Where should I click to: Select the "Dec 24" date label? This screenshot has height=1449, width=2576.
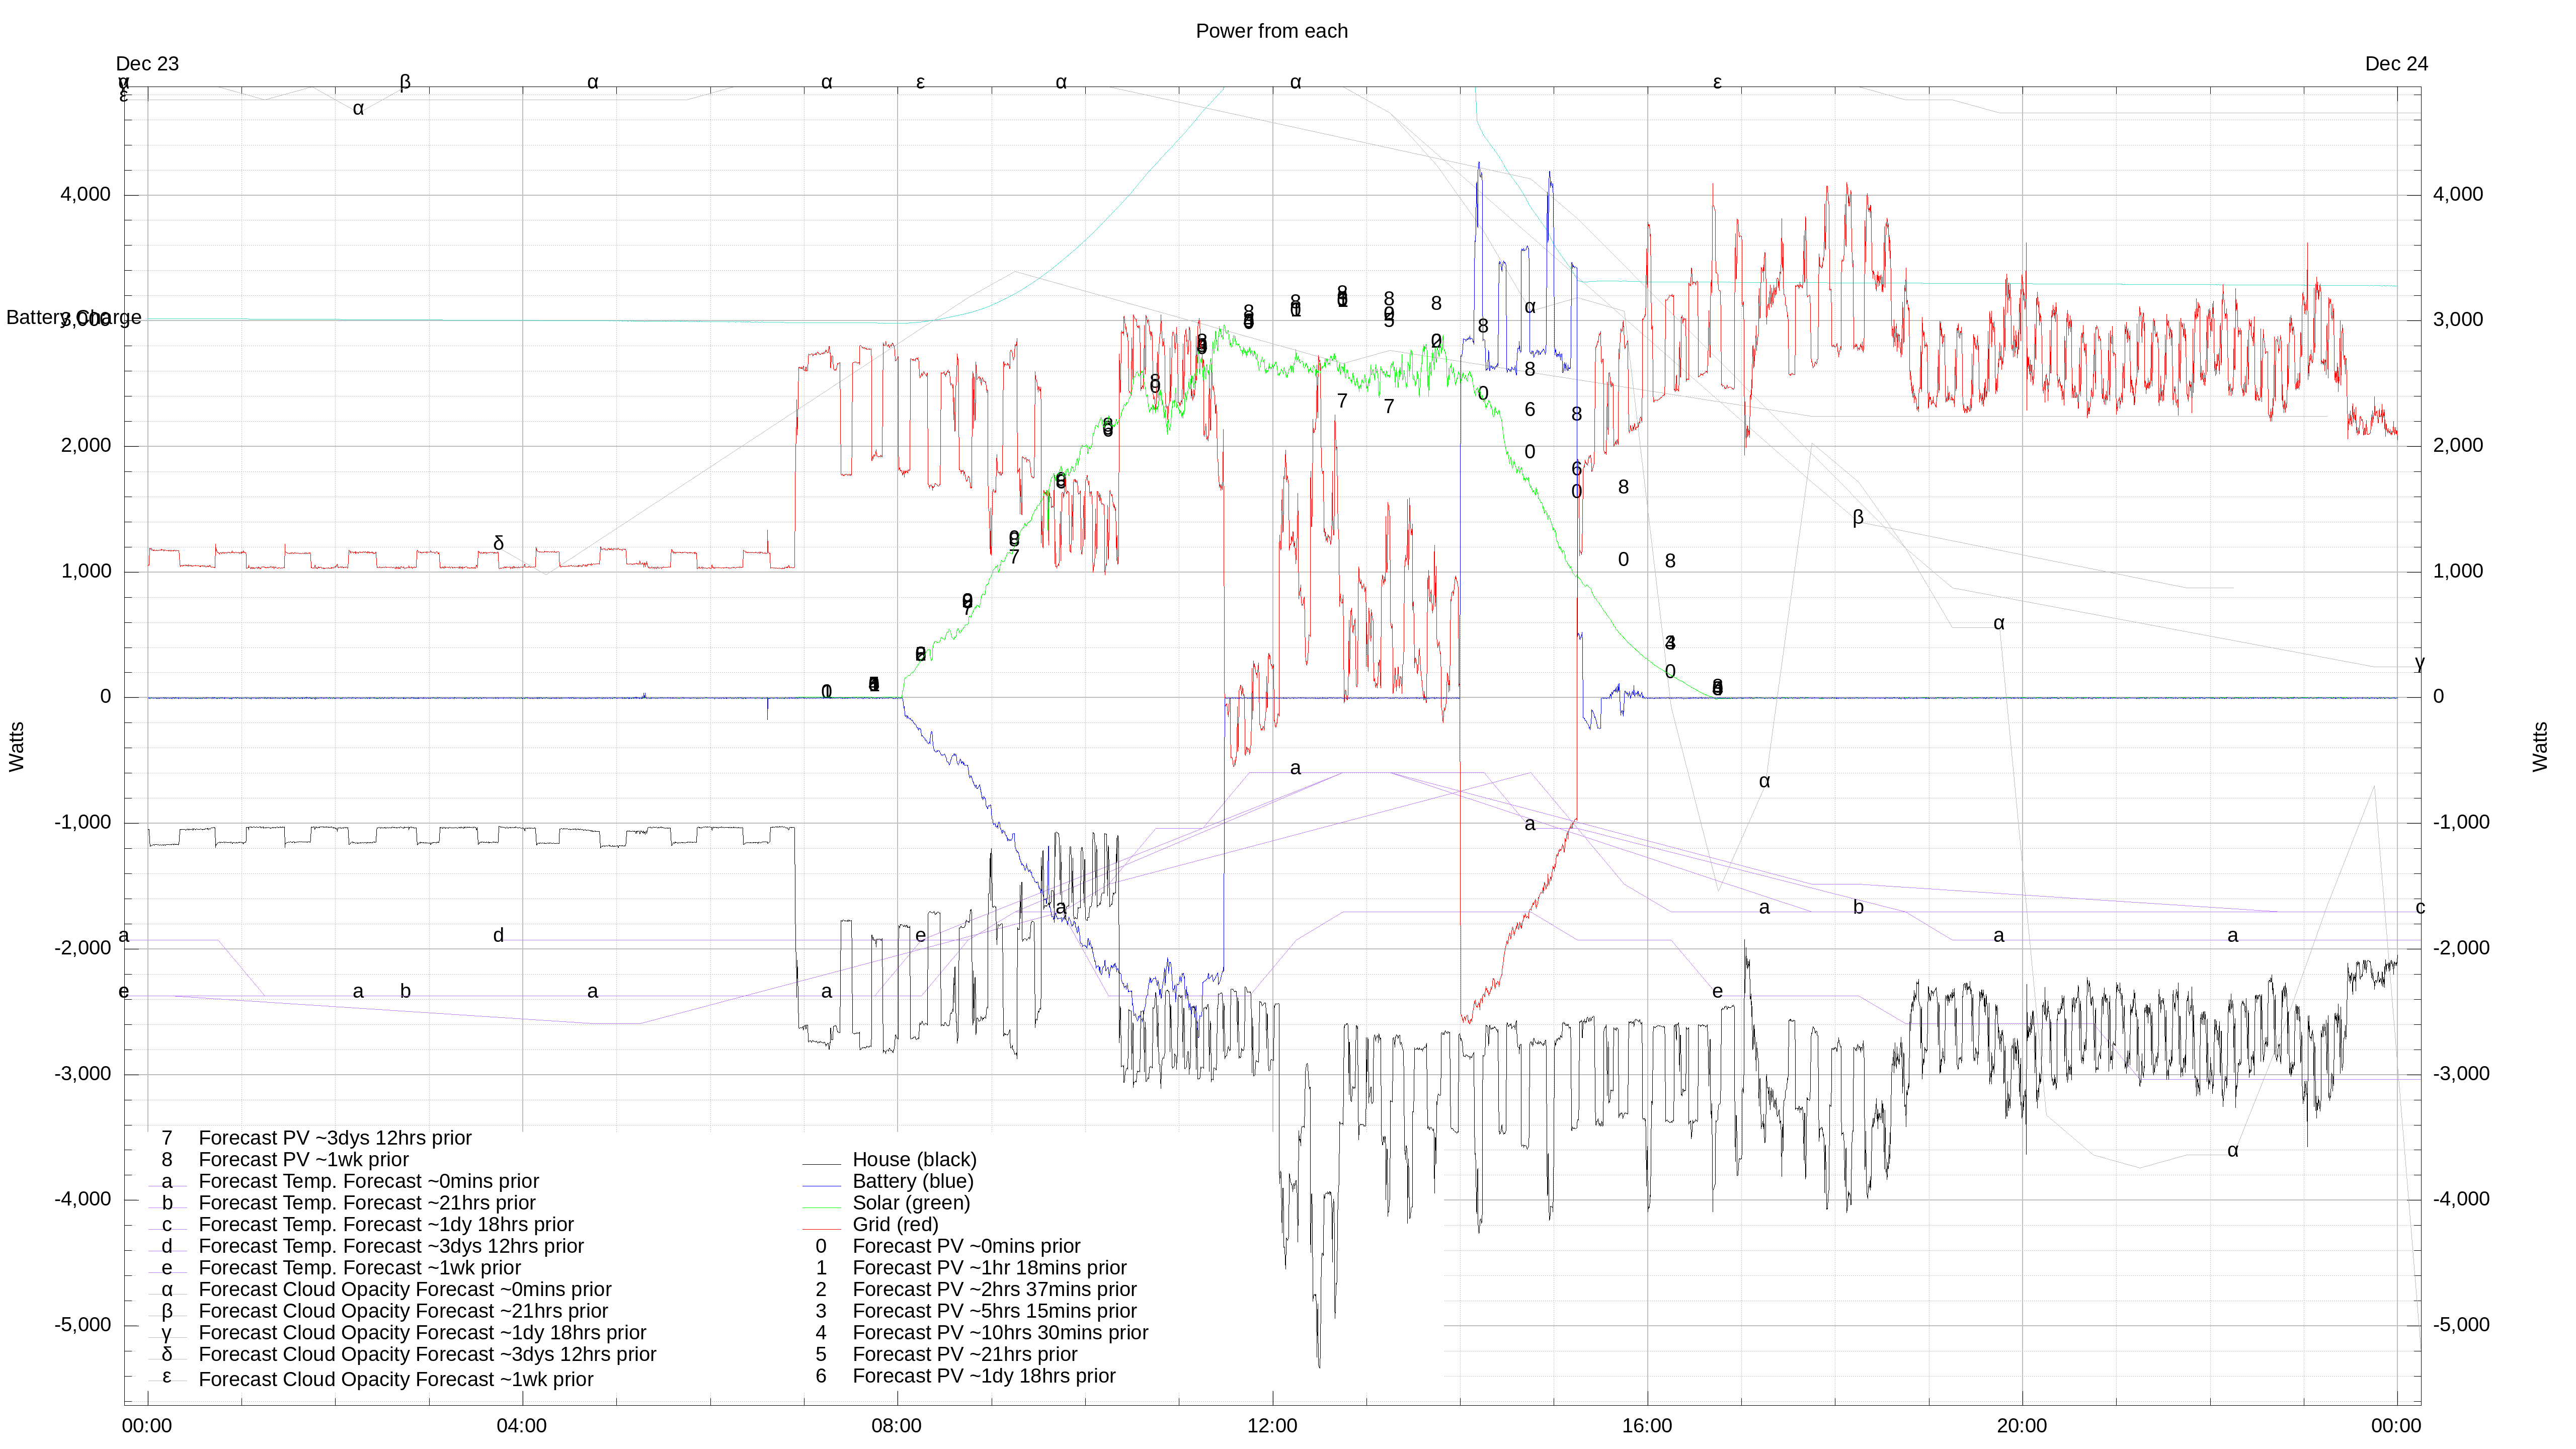point(2396,64)
